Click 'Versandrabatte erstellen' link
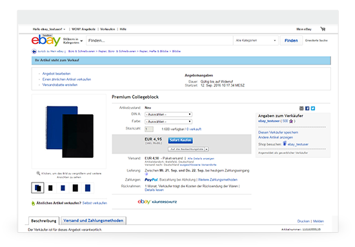Image resolution: width=355 pixels, height=247 pixels. 60,85
